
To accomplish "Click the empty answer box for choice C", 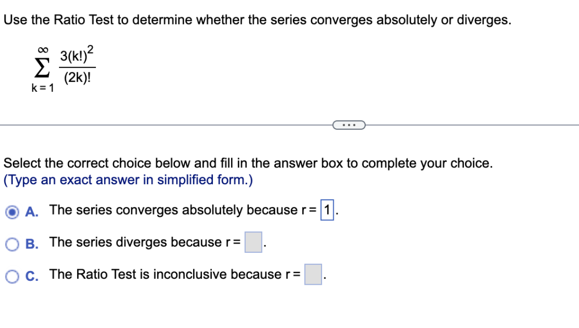I will [x=313, y=275].
